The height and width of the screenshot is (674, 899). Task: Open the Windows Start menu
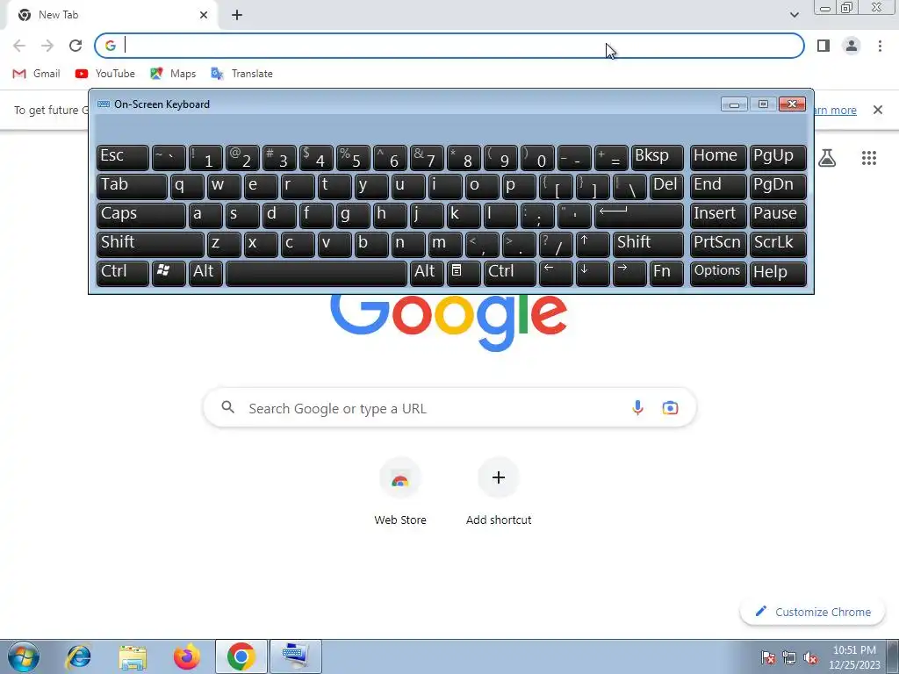pyautogui.click(x=23, y=656)
